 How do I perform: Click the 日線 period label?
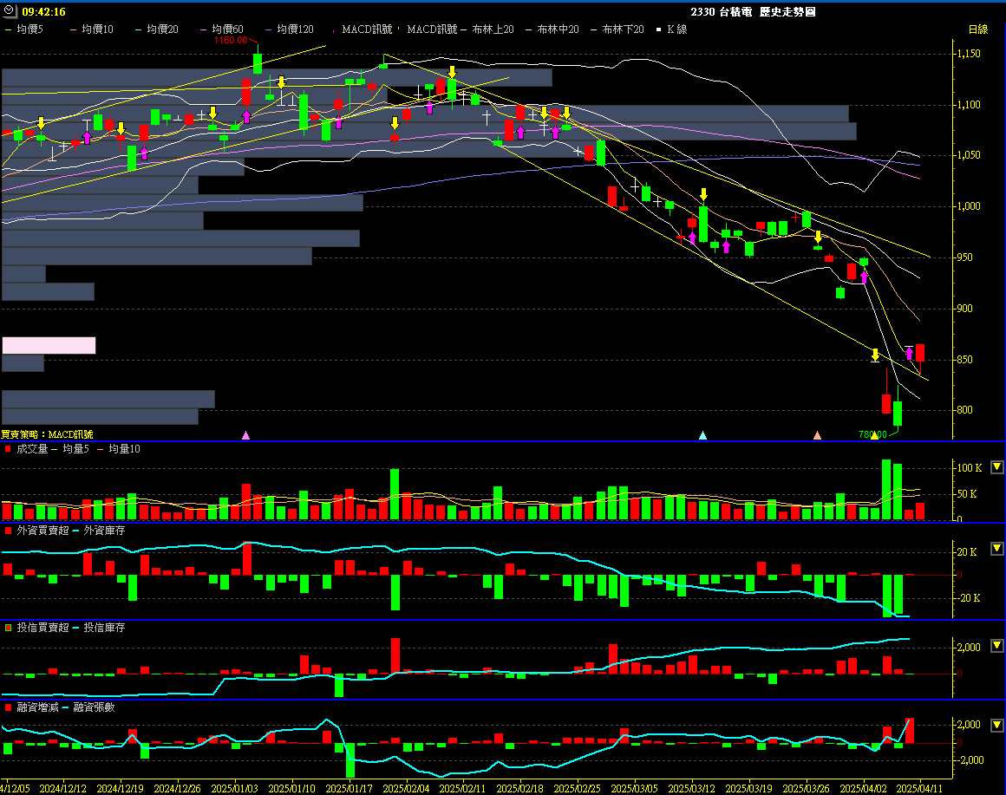[x=977, y=29]
